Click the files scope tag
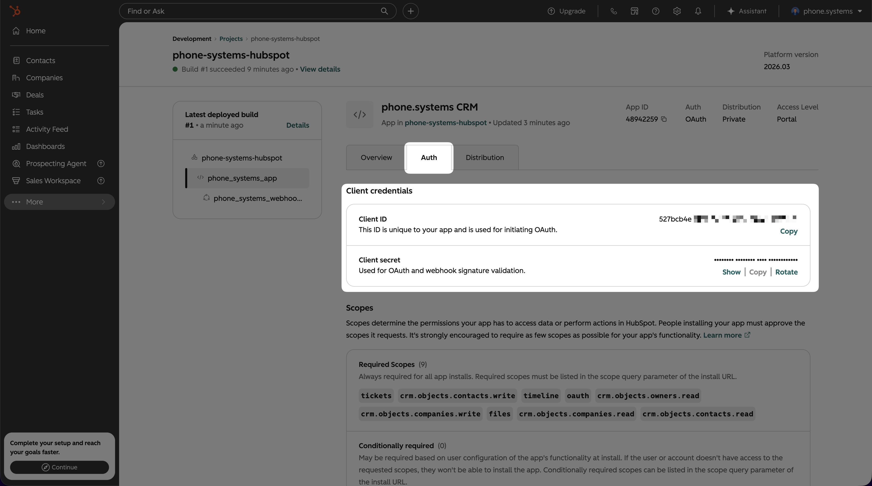872x486 pixels. click(x=499, y=414)
